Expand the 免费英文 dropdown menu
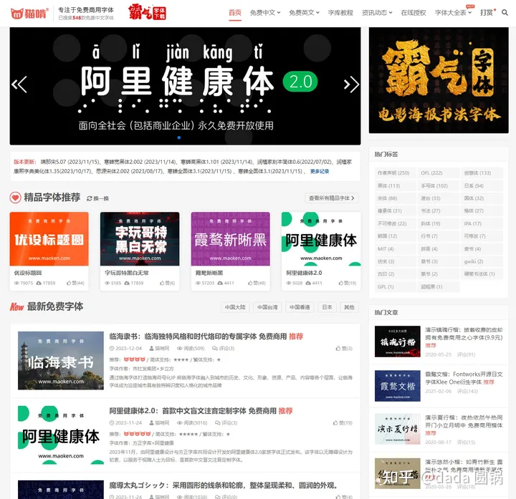This screenshot has width=516, height=499. (304, 12)
